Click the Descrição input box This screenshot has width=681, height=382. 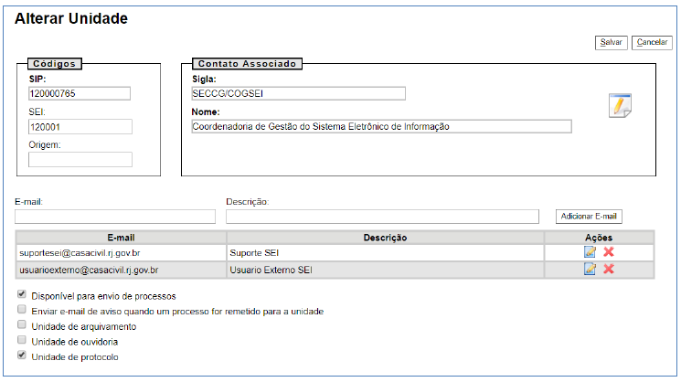[x=382, y=217]
